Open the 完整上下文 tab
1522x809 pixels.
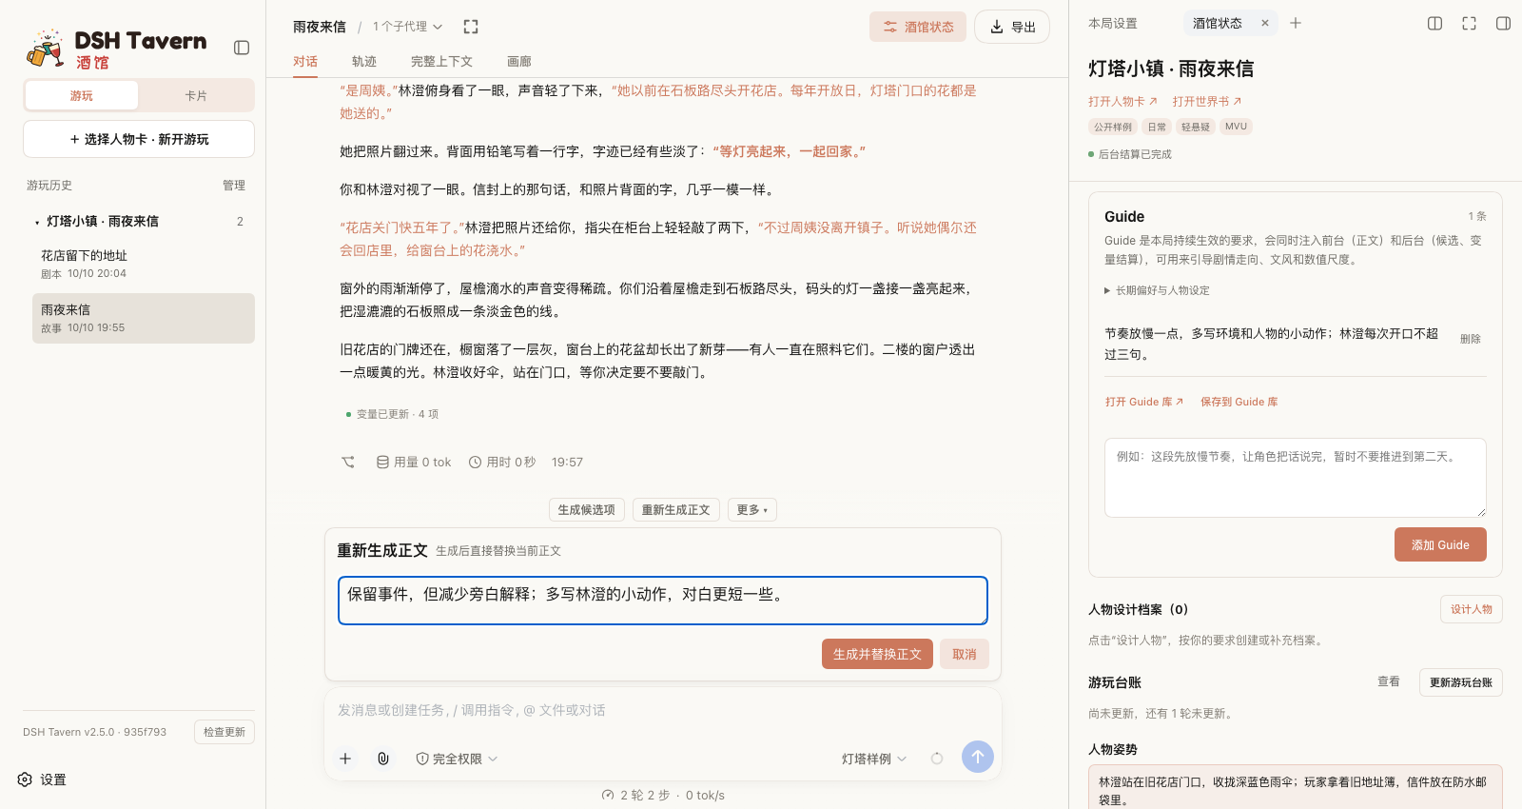(441, 62)
